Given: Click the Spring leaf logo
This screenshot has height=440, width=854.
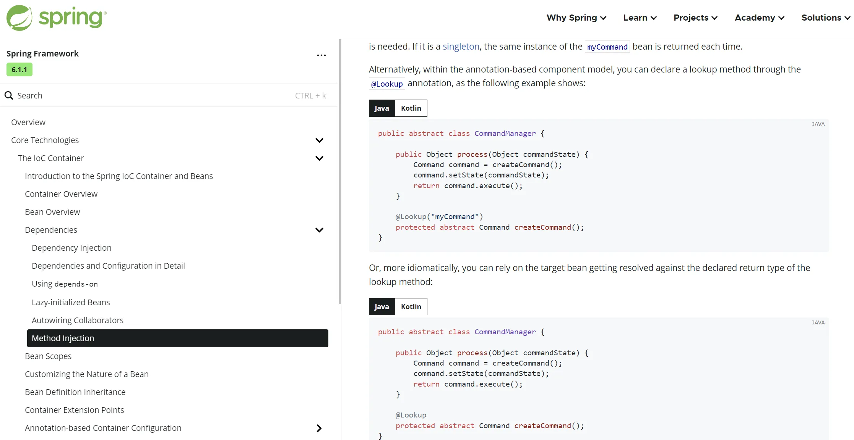Looking at the screenshot, I should coord(19,18).
